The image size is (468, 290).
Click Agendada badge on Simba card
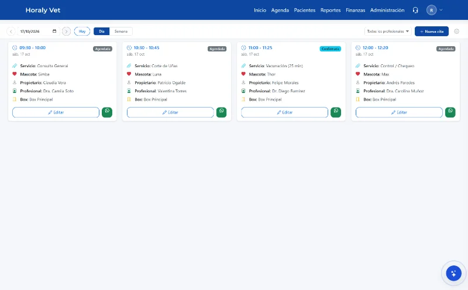(103, 49)
